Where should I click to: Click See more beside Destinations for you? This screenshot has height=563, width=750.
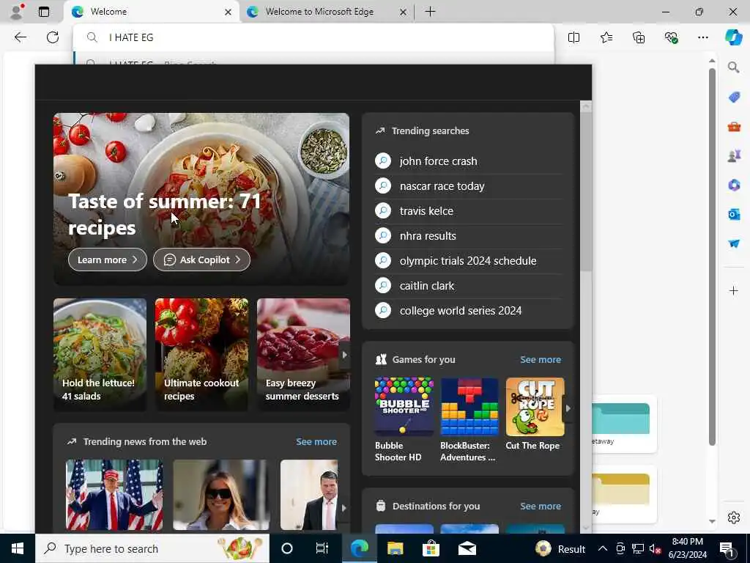[x=541, y=506]
